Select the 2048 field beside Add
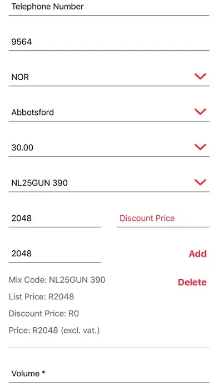The width and height of the screenshot is (218, 388). 55,254
